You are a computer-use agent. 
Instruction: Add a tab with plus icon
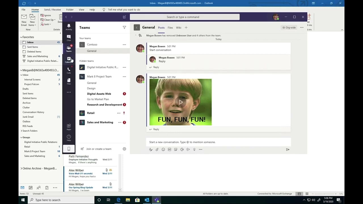pos(186,27)
